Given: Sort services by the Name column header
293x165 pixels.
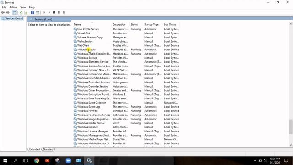Looking at the screenshot, I should point(92,24).
